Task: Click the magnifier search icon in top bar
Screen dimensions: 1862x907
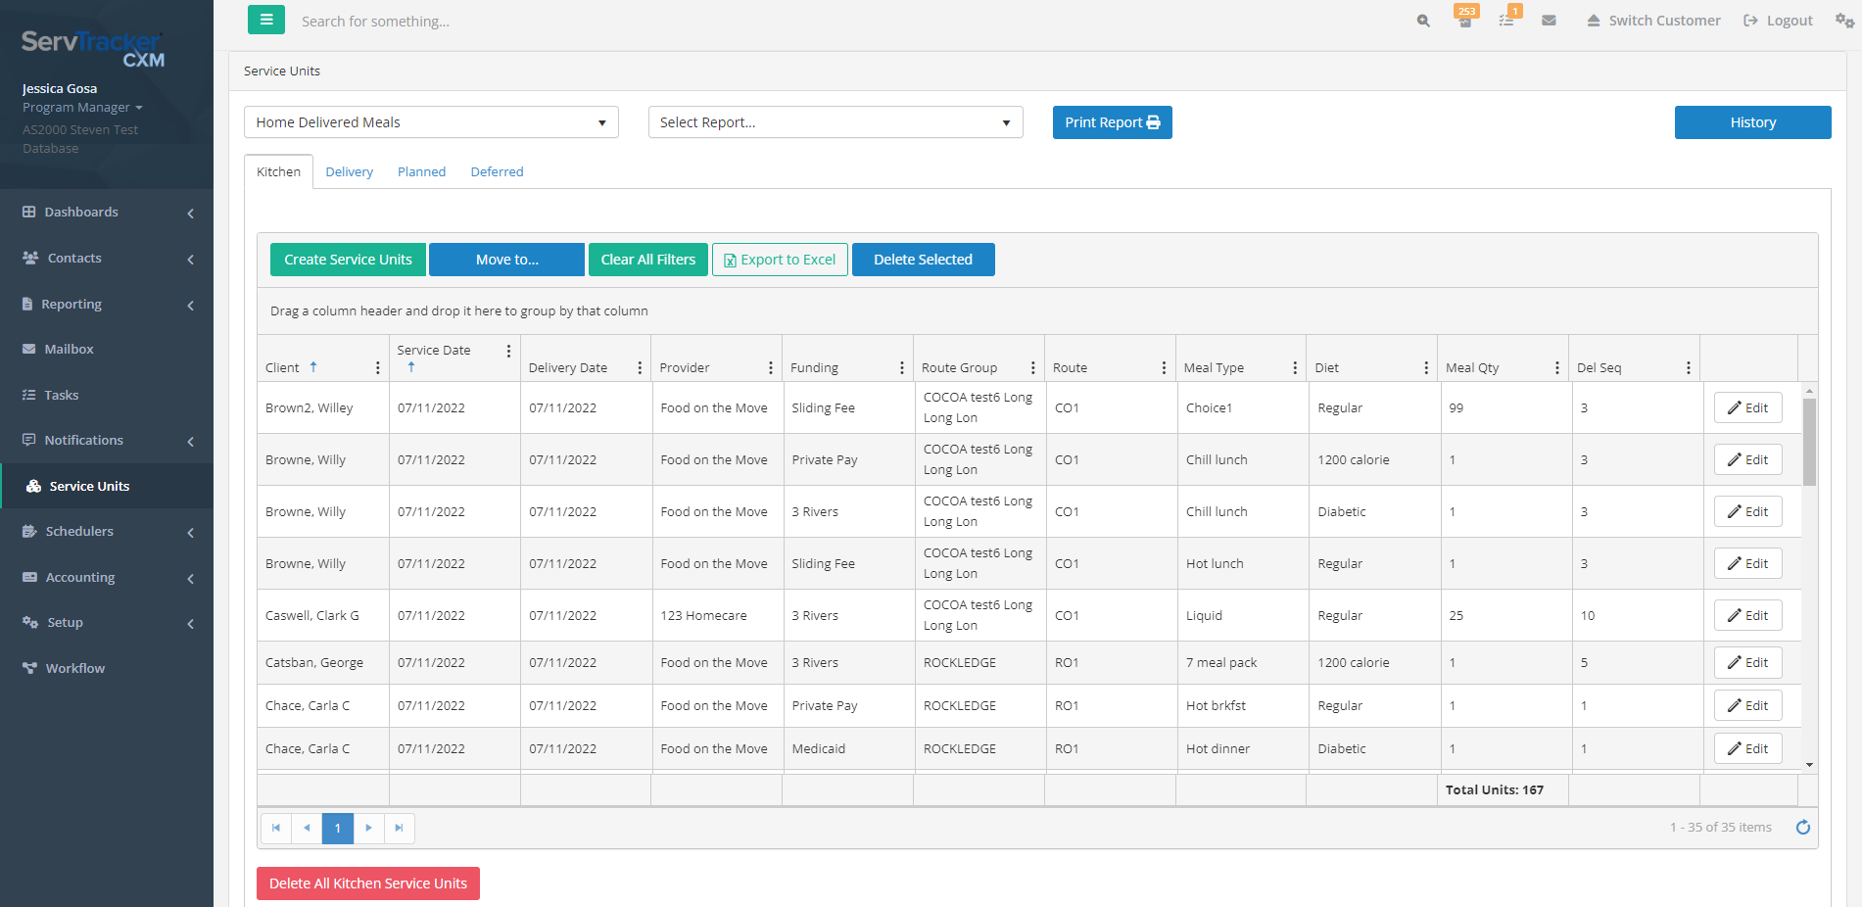Action: tap(1422, 20)
